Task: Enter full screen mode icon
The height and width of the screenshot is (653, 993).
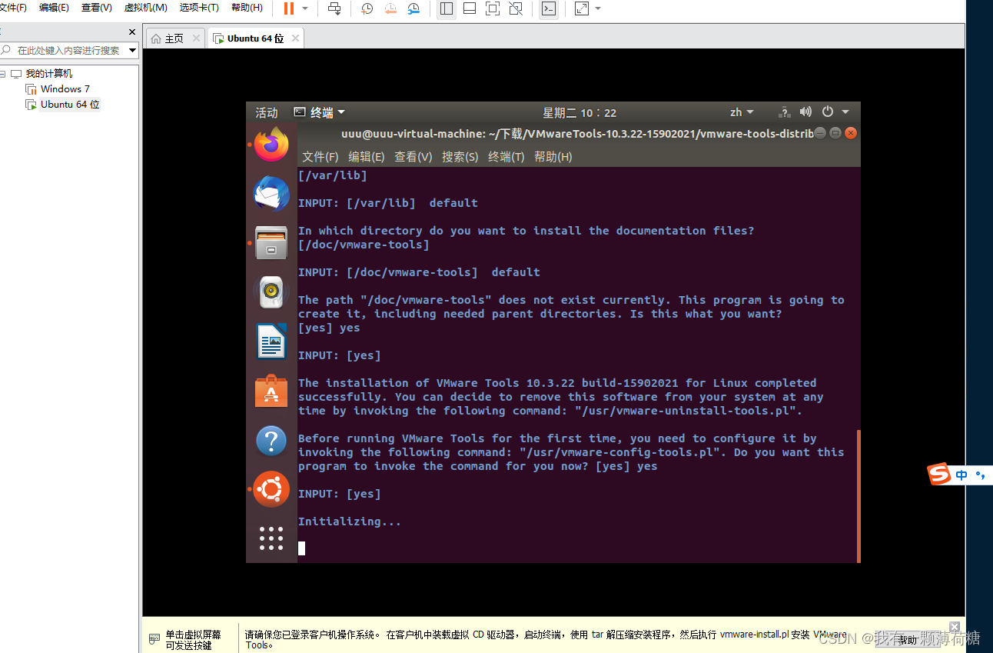Action: (493, 8)
